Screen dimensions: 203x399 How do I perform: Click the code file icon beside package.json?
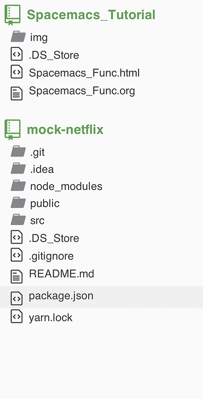tap(16, 298)
